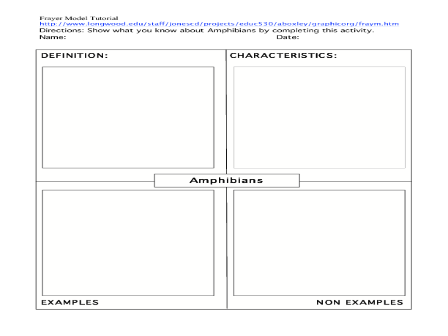Image resolution: width=448 pixels, height=336 pixels.
Task: Click inside the Characteristics answer box
Action: coord(319,117)
